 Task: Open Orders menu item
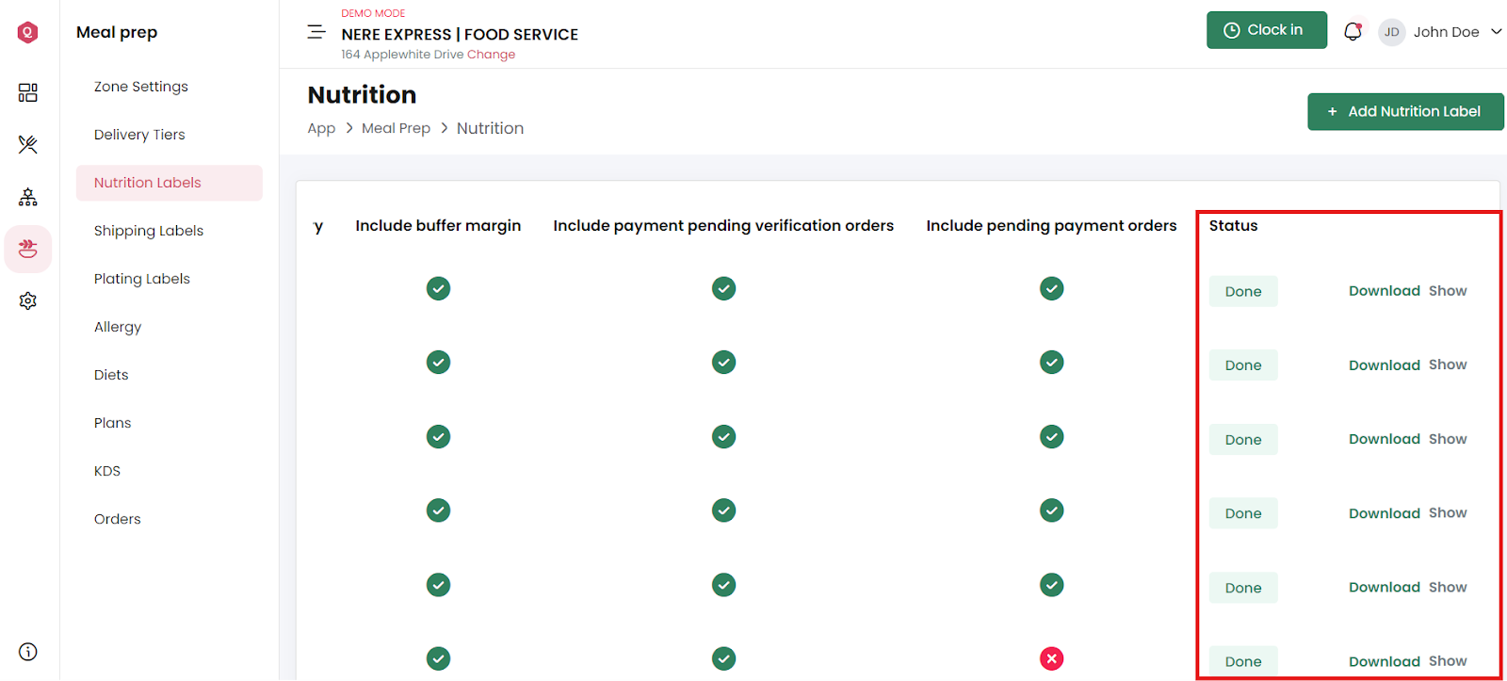pyautogui.click(x=118, y=519)
